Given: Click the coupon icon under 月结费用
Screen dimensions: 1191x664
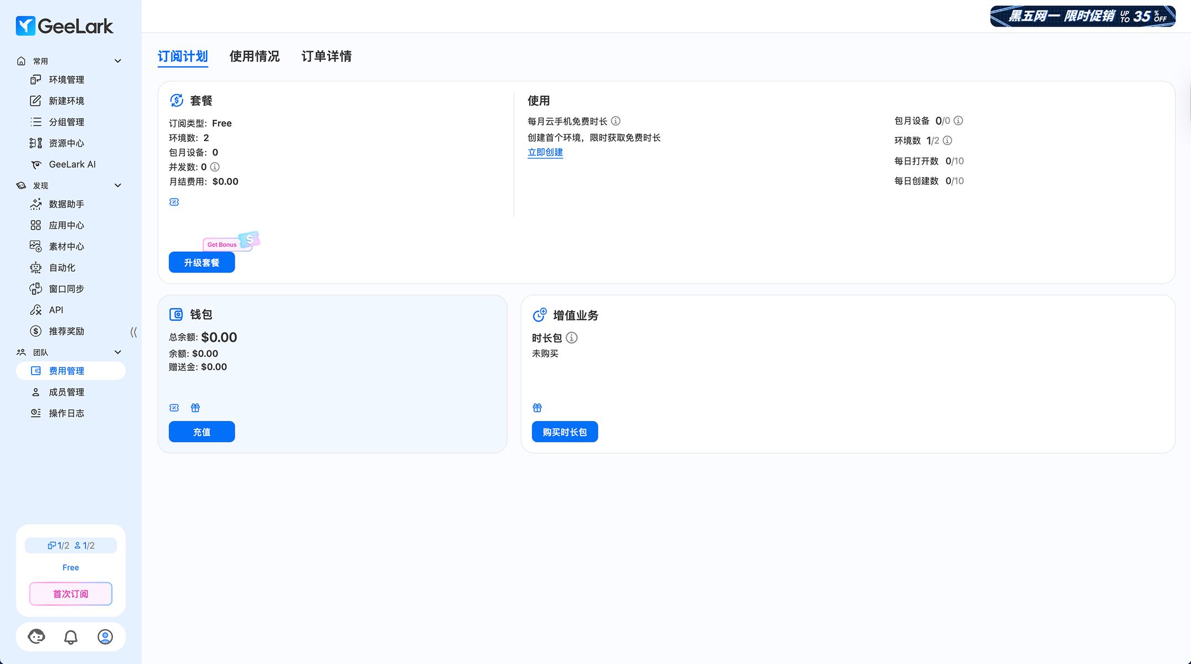Looking at the screenshot, I should pyautogui.click(x=174, y=202).
